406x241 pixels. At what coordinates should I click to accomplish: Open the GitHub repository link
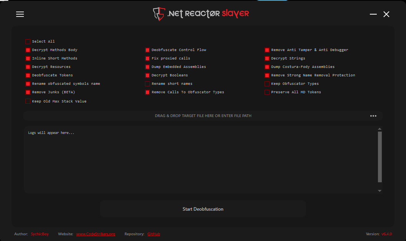[153, 234]
